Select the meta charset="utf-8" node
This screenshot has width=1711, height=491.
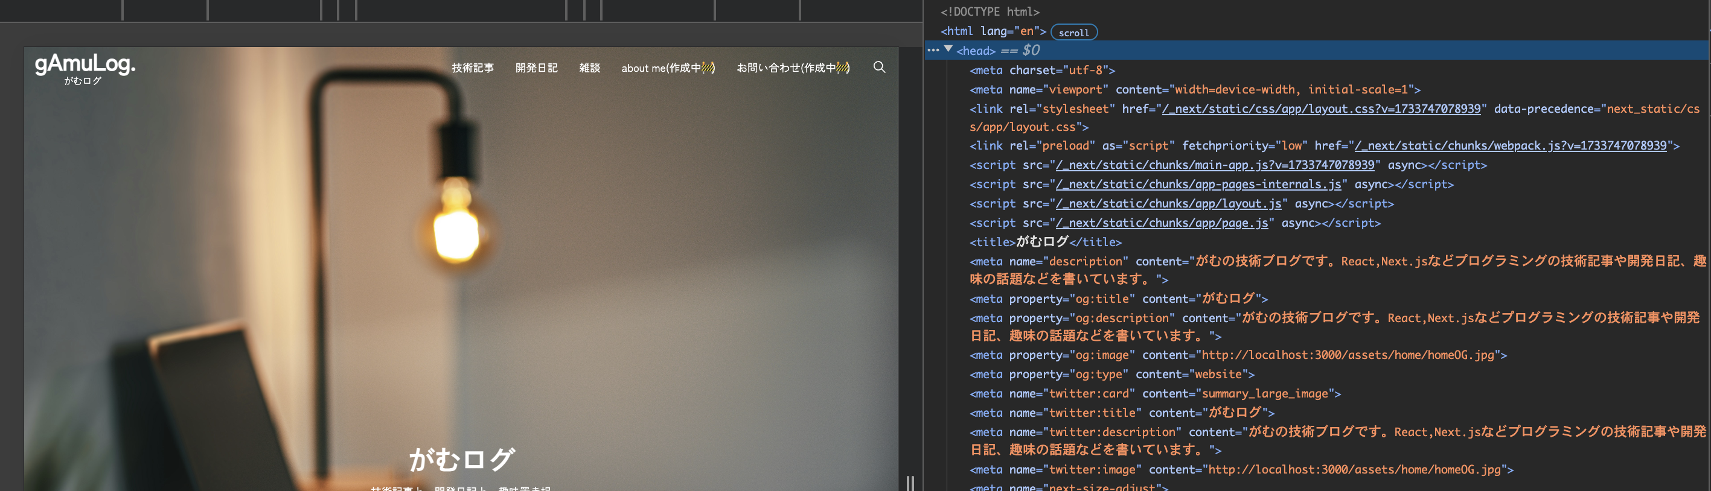click(1041, 71)
